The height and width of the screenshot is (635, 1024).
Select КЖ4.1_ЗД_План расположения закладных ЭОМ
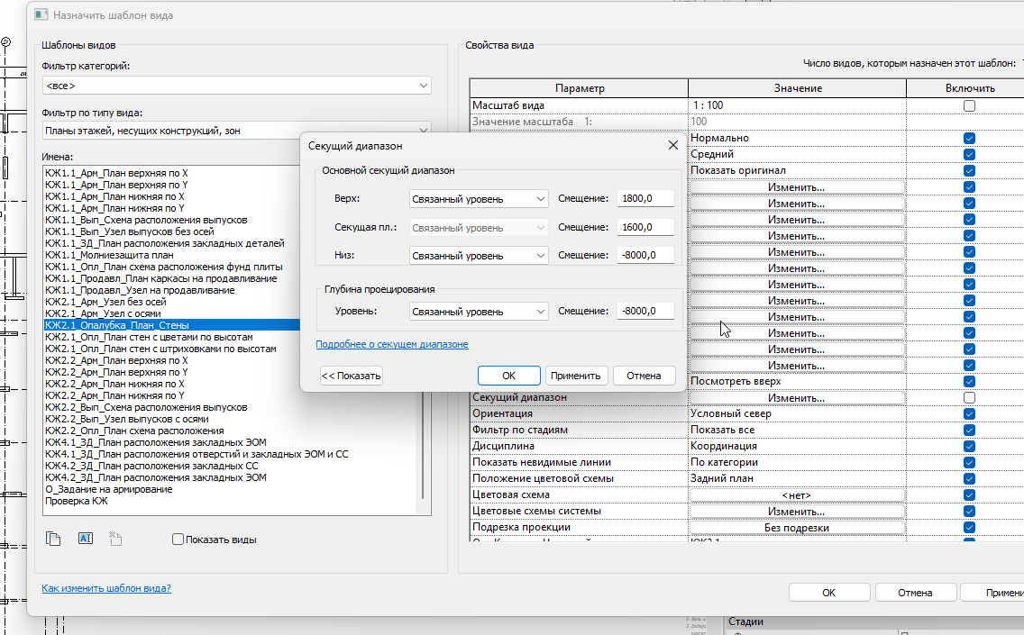155,442
